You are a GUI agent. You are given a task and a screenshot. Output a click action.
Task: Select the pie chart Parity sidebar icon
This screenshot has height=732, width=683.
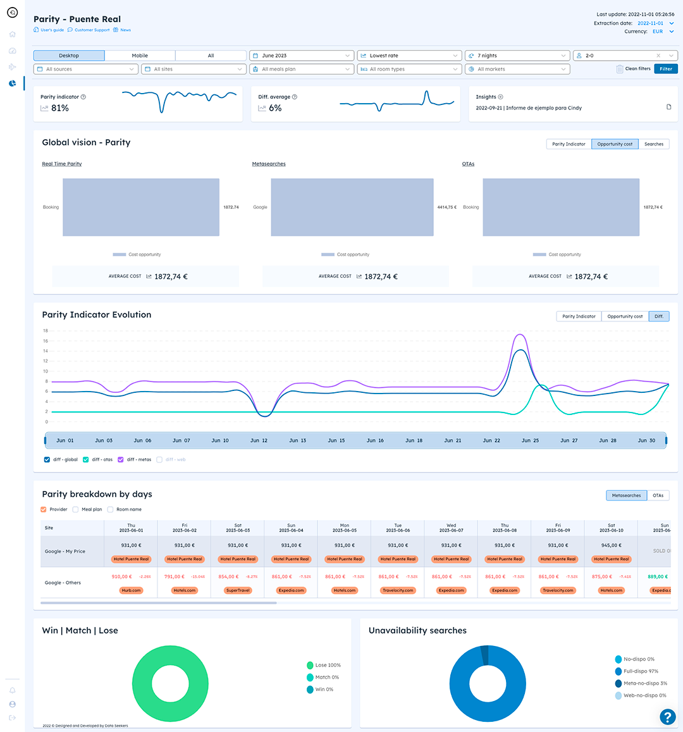click(x=13, y=83)
